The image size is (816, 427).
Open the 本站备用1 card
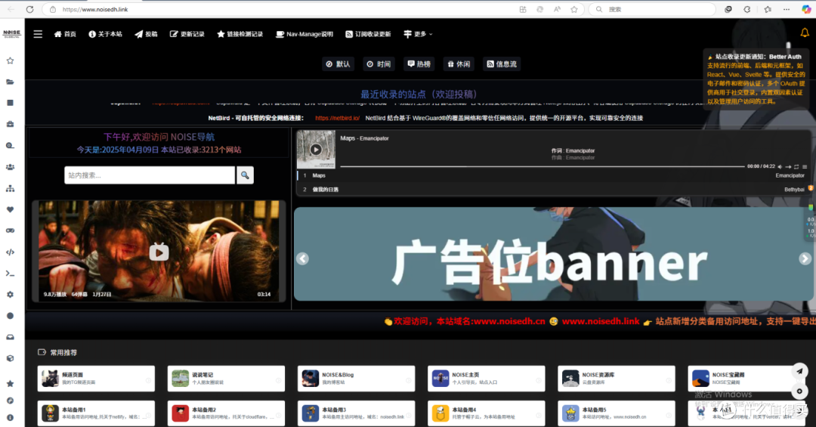(96, 413)
